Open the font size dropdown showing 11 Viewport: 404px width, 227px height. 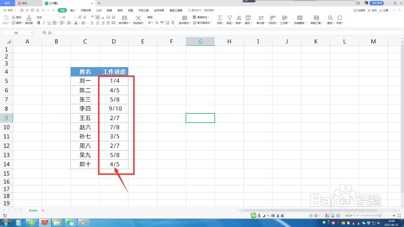75,17
